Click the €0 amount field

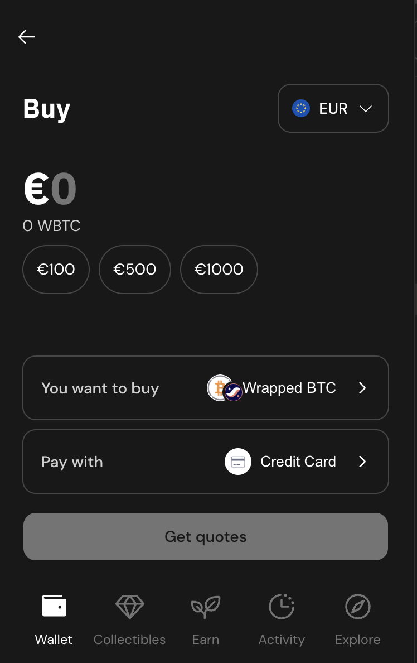pyautogui.click(x=50, y=189)
